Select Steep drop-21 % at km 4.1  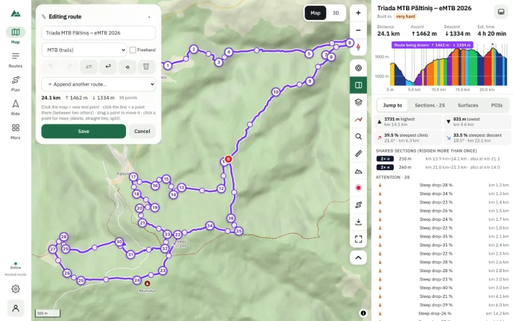[443, 296]
